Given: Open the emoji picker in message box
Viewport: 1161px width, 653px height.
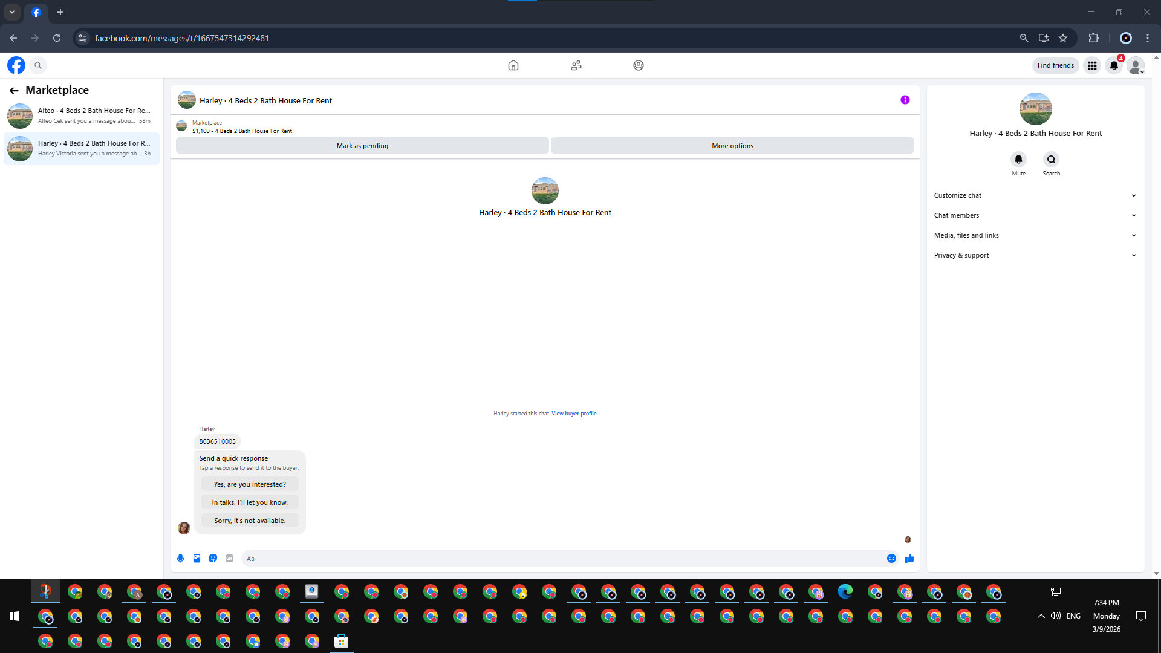Looking at the screenshot, I should (x=891, y=559).
